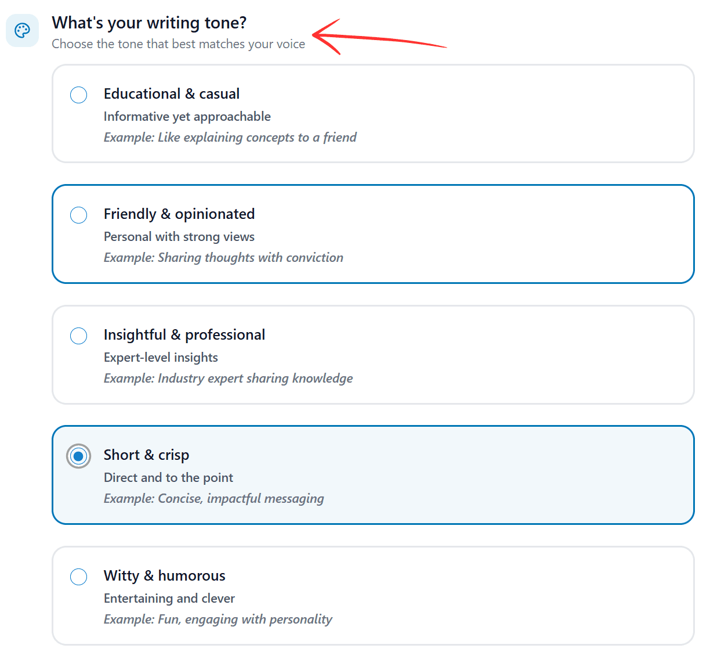Click the Friendly & opinionated option card
The height and width of the screenshot is (659, 710).
pyautogui.click(x=373, y=234)
